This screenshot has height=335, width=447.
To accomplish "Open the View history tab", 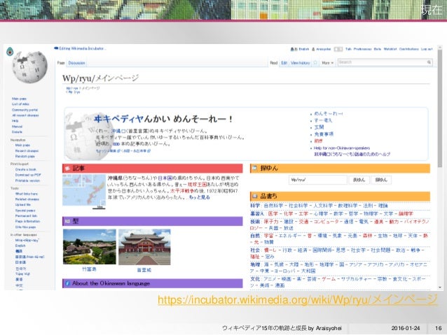I will [300, 63].
